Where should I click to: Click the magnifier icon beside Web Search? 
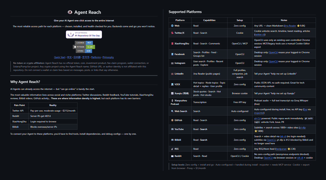coord(172,111)
